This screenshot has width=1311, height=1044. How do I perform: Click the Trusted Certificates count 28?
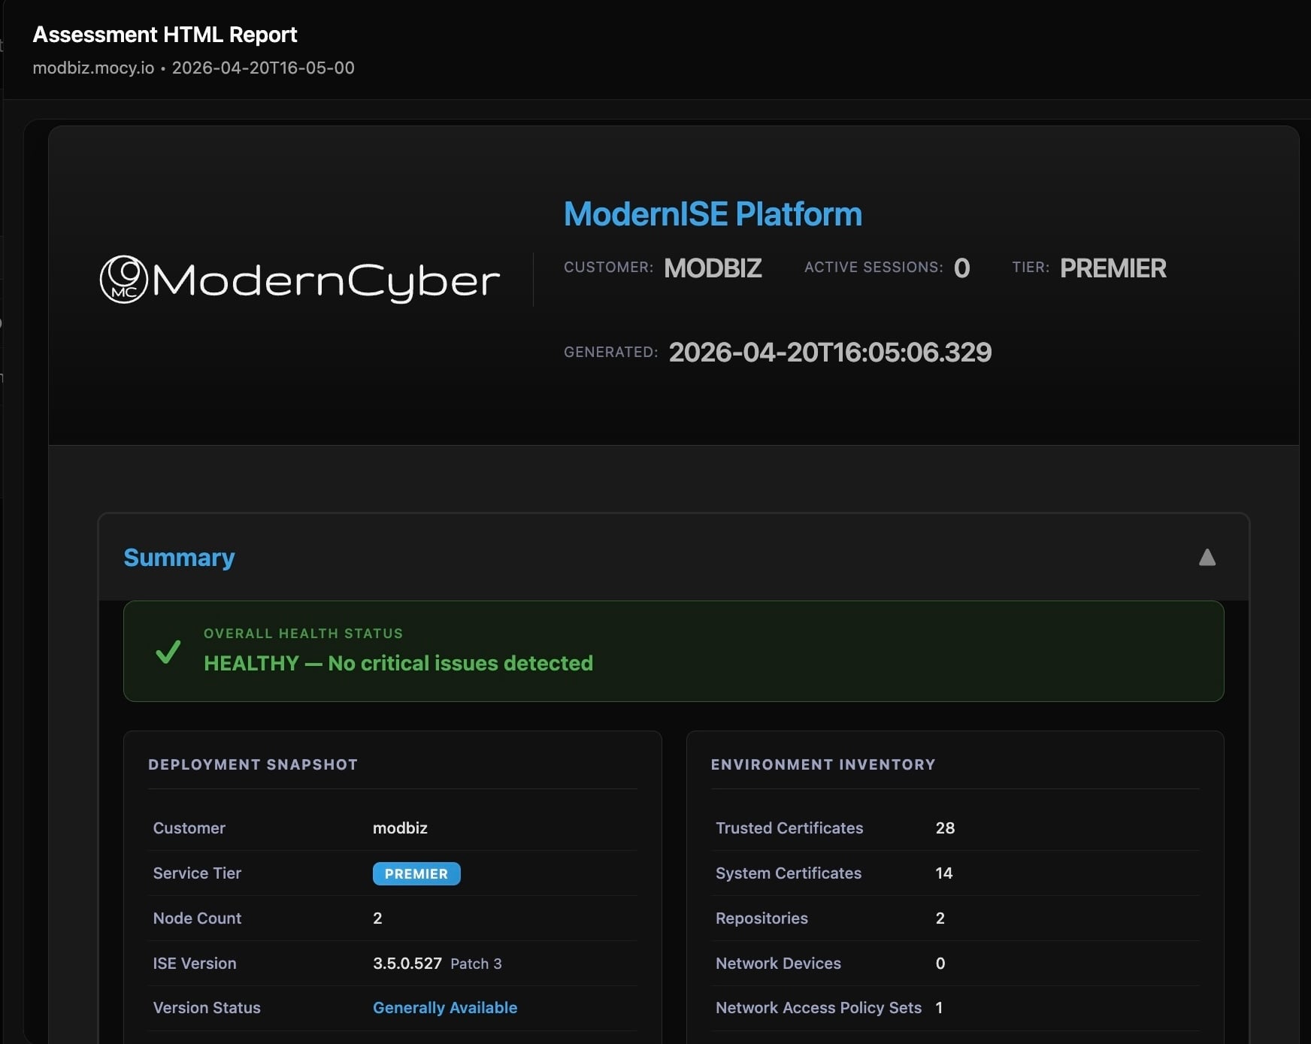click(945, 828)
